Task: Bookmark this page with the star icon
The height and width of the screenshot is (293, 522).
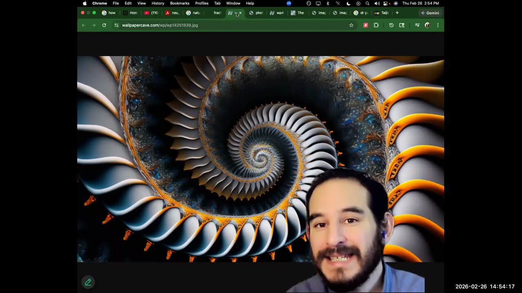Action: pos(351,25)
